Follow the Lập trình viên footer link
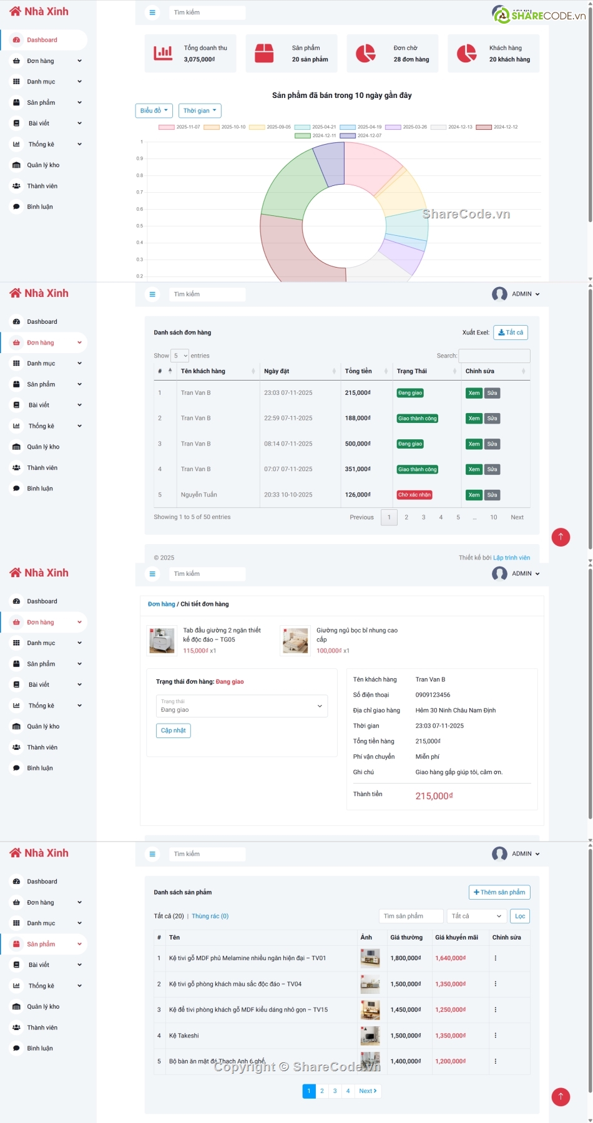The height and width of the screenshot is (1123, 593). click(511, 558)
